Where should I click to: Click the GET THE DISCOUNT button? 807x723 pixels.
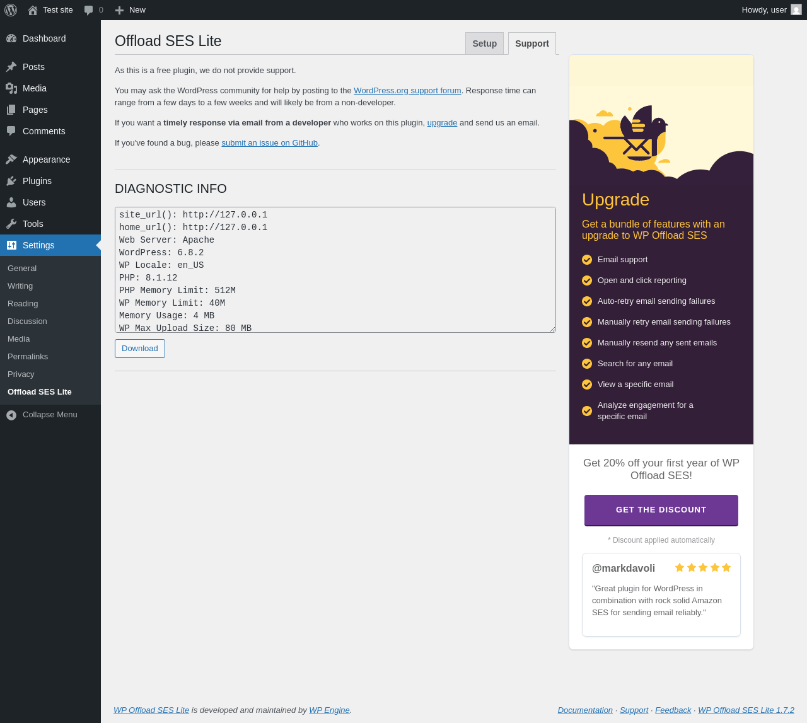661,510
